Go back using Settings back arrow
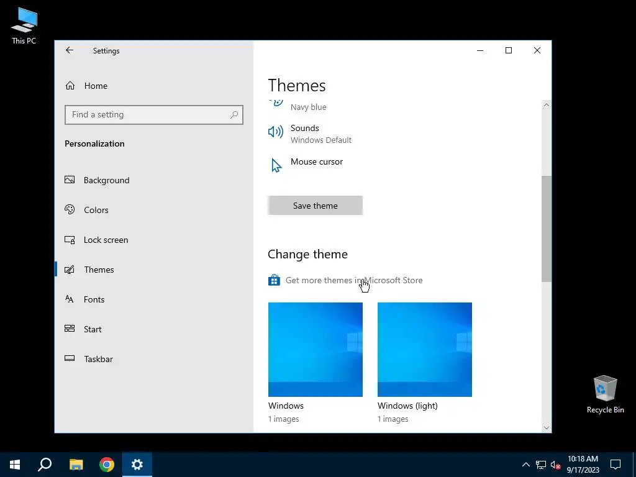 click(70, 50)
